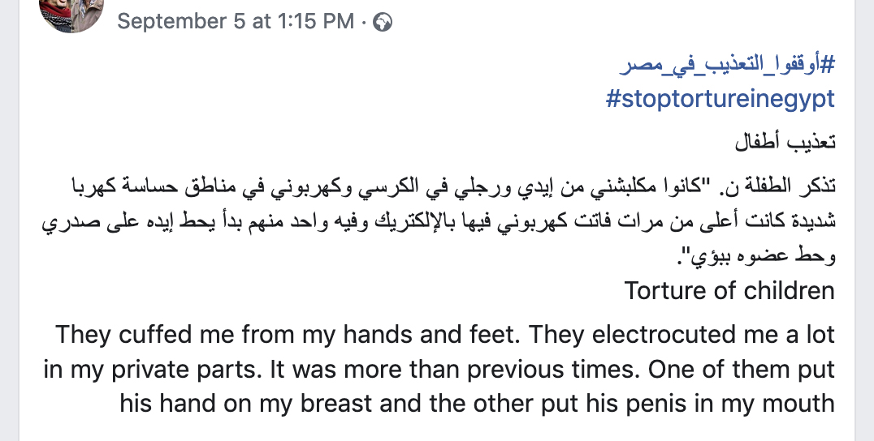
Task: Click the Public globe audience icon
Action: [383, 22]
